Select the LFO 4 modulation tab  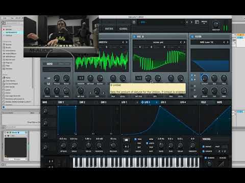coord(183,102)
